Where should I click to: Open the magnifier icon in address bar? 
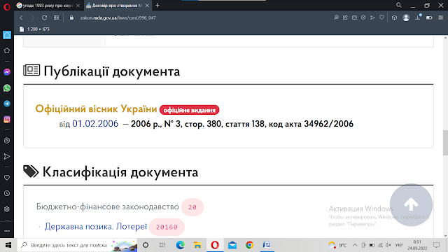[336, 17]
